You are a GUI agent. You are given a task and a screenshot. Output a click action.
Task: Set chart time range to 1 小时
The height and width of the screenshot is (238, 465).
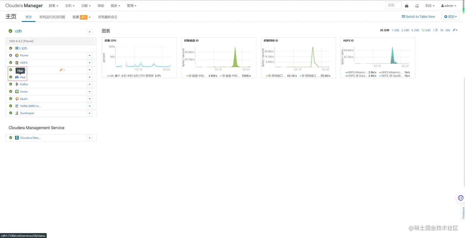point(395,30)
